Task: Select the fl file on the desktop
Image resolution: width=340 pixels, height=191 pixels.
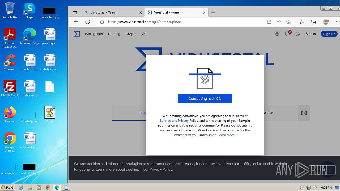Action: coord(49,89)
